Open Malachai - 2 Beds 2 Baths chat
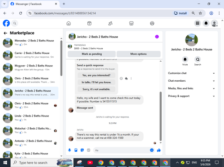The width and height of the screenshot is (224, 167). tap(30, 130)
